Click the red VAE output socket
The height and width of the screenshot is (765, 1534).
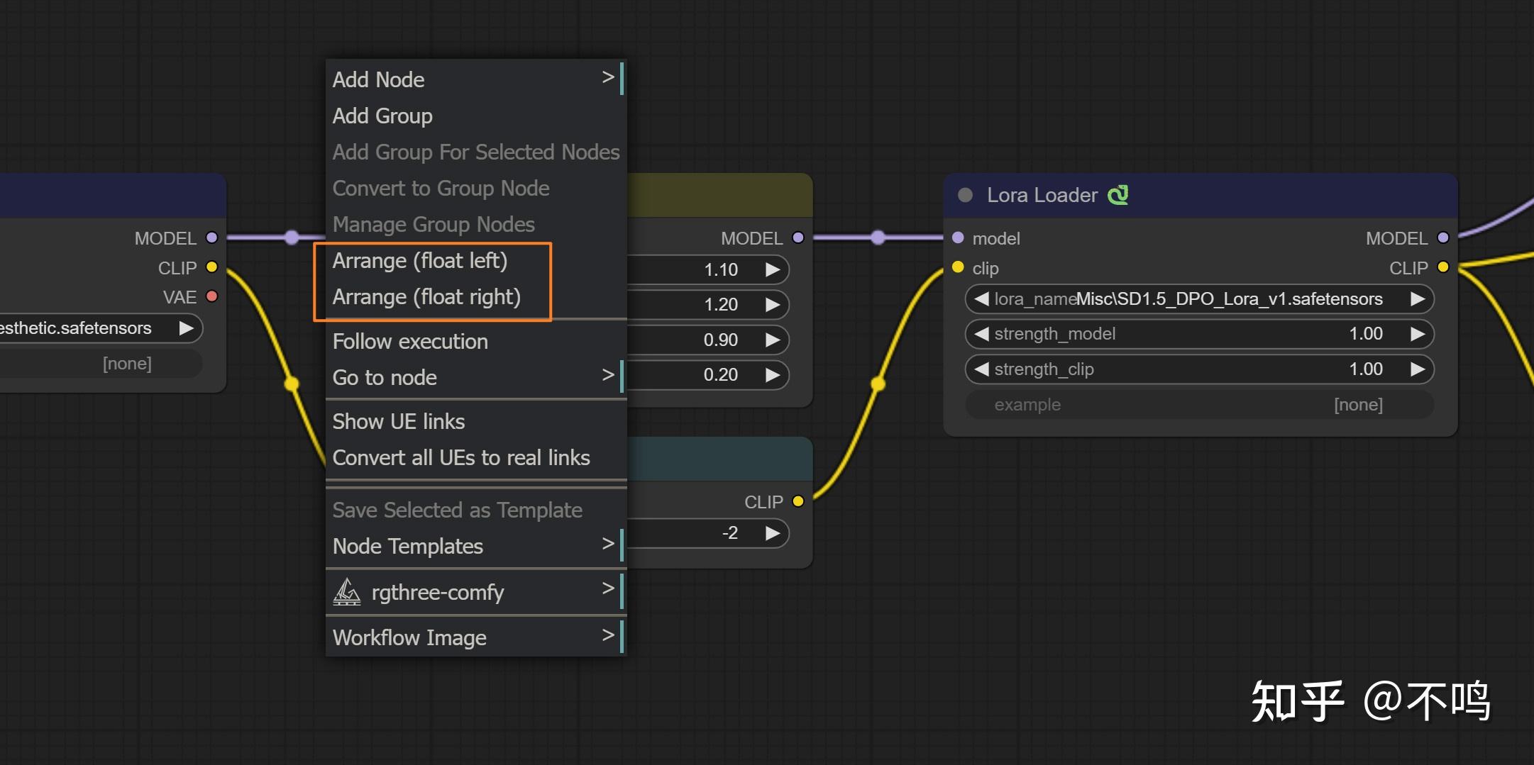(211, 296)
